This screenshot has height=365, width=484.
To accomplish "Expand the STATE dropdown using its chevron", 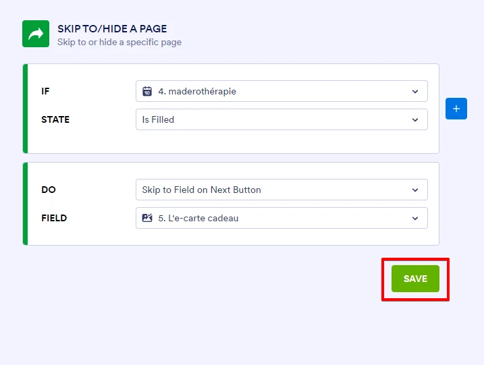I will 415,120.
